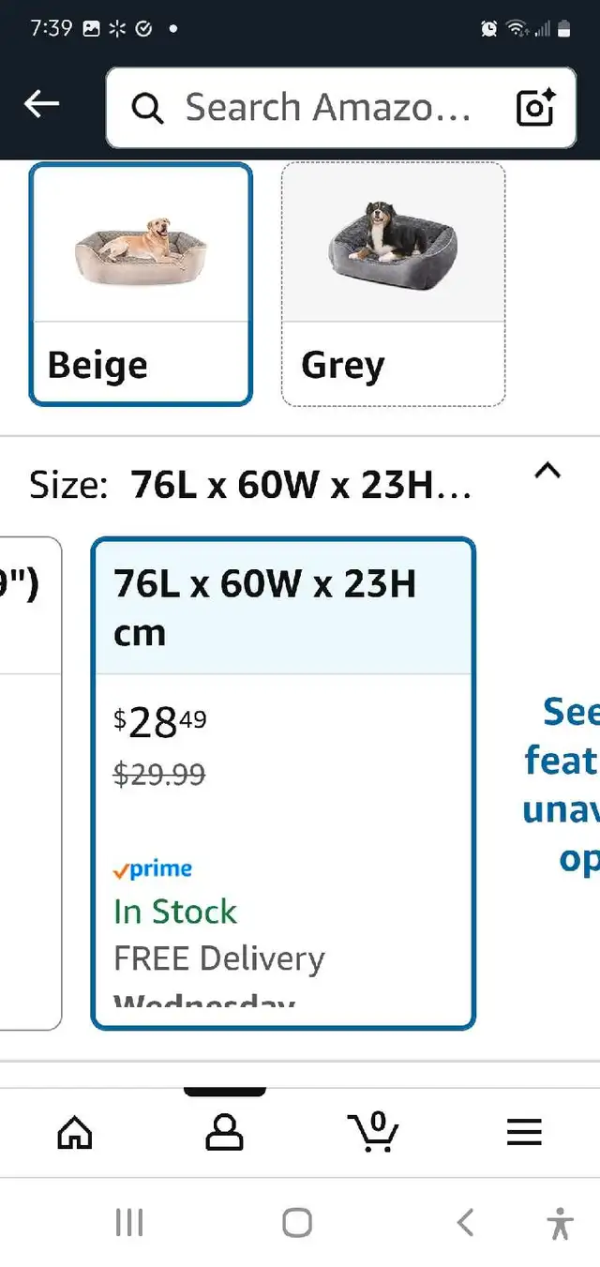Open the See features unavailable options link

tap(561, 785)
